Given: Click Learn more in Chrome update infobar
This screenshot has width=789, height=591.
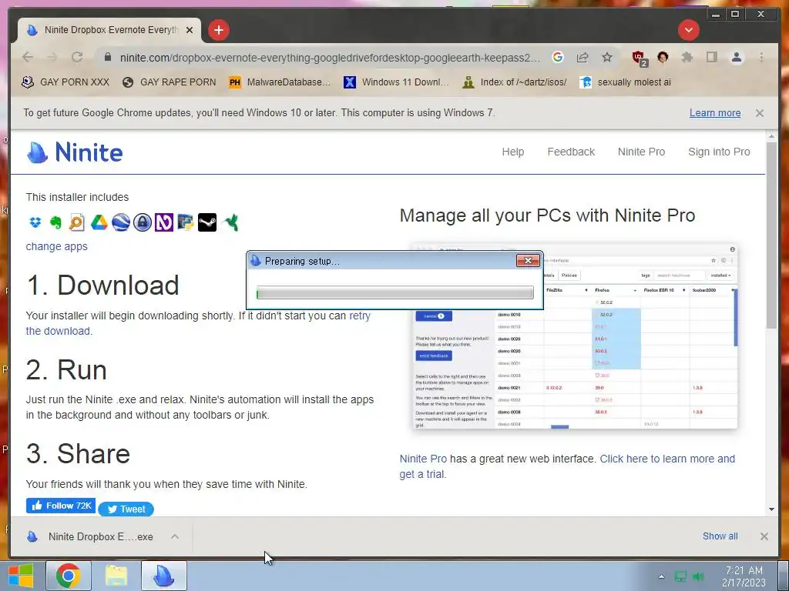Looking at the screenshot, I should [x=715, y=112].
